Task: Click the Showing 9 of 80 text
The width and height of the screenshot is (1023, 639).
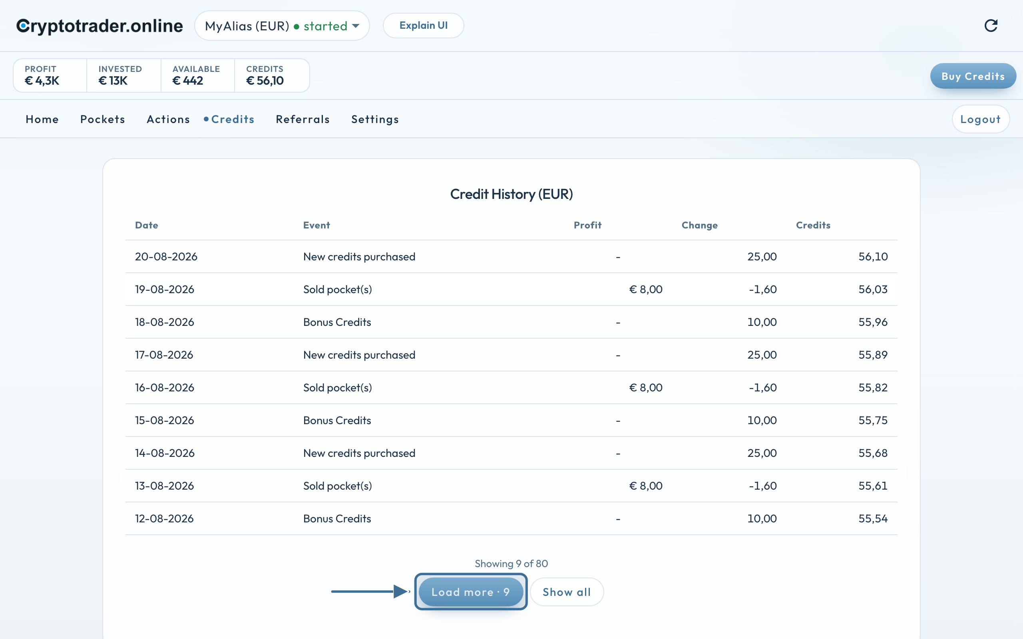Action: [511, 564]
